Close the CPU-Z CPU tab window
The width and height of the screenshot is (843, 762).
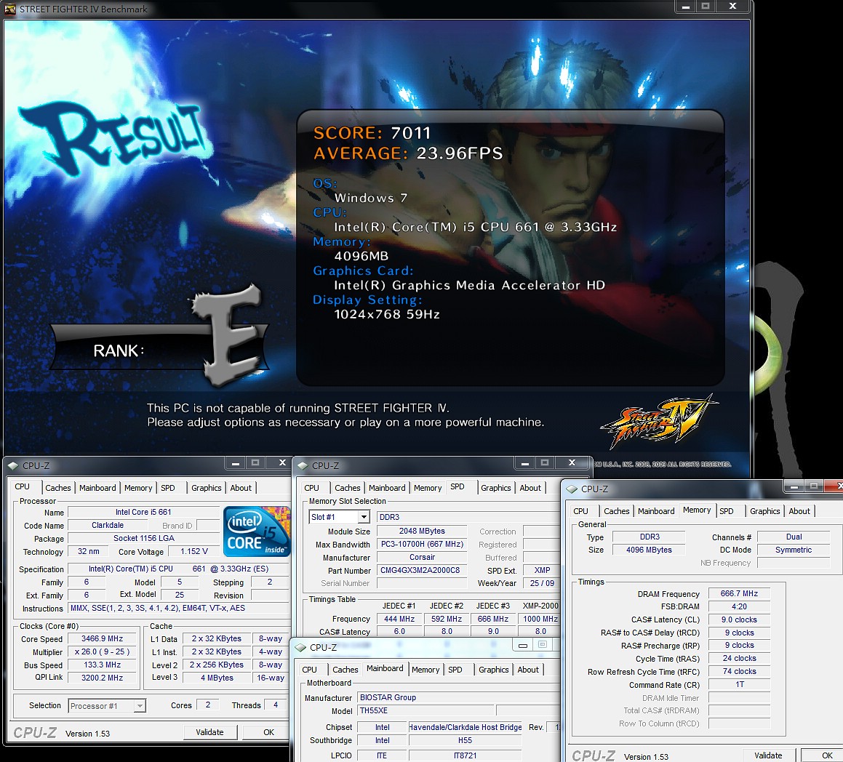click(282, 462)
